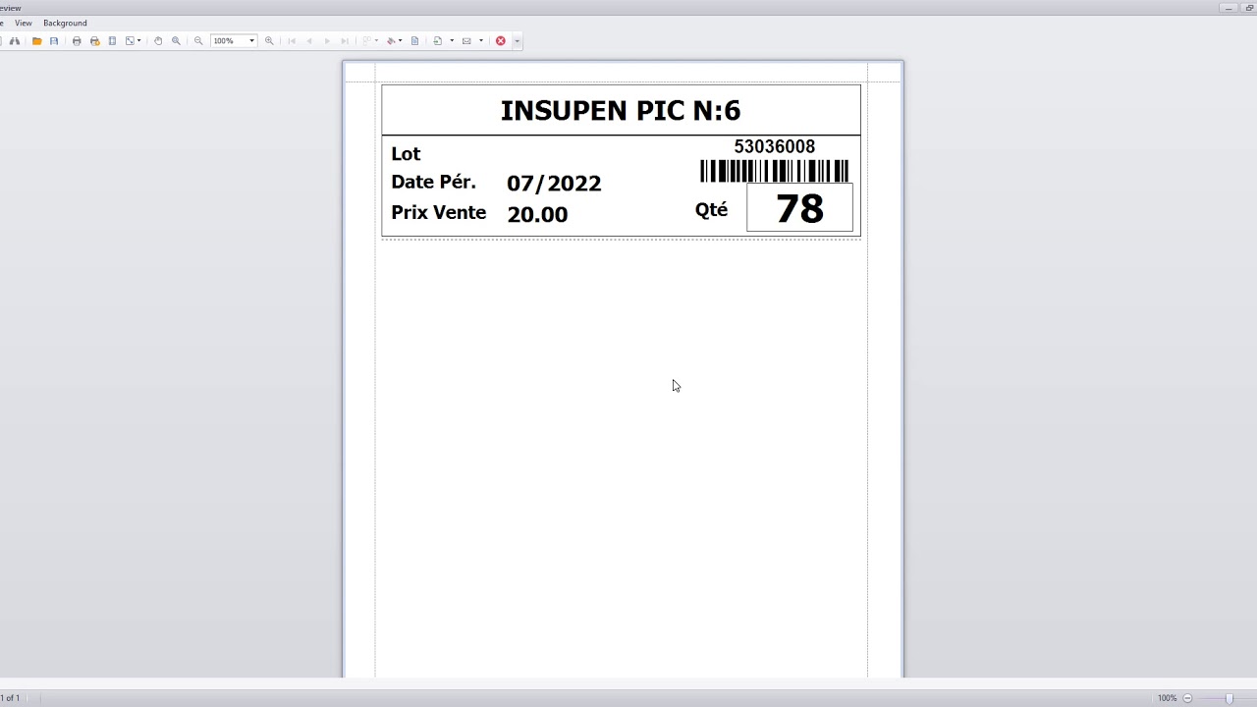Click the Export Document icon
Screen dimensions: 1257x707
pyautogui.click(x=438, y=41)
